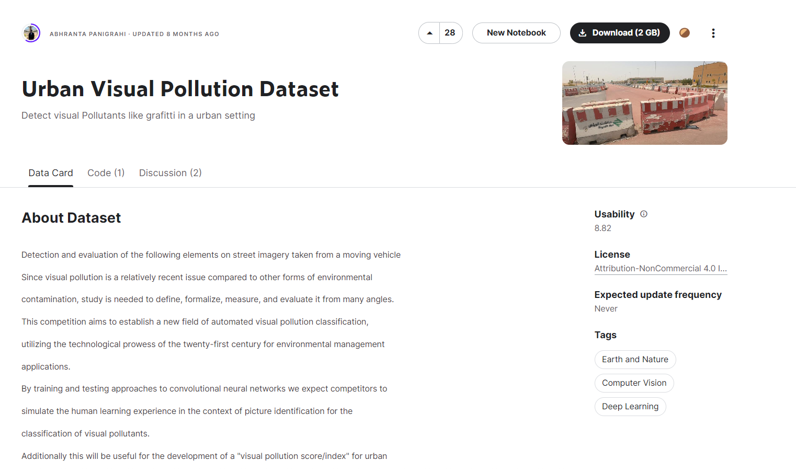Open Abhranta Panigrahi's profile avatar
Viewport: 796px width, 472px height.
pyautogui.click(x=31, y=33)
